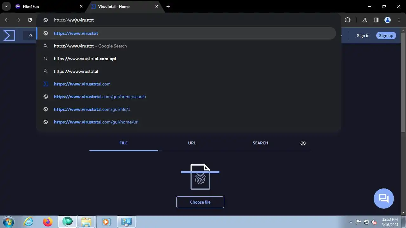Choose the 'https://www.virustot - Google Search' suggestion
The height and width of the screenshot is (228, 406).
click(x=186, y=46)
